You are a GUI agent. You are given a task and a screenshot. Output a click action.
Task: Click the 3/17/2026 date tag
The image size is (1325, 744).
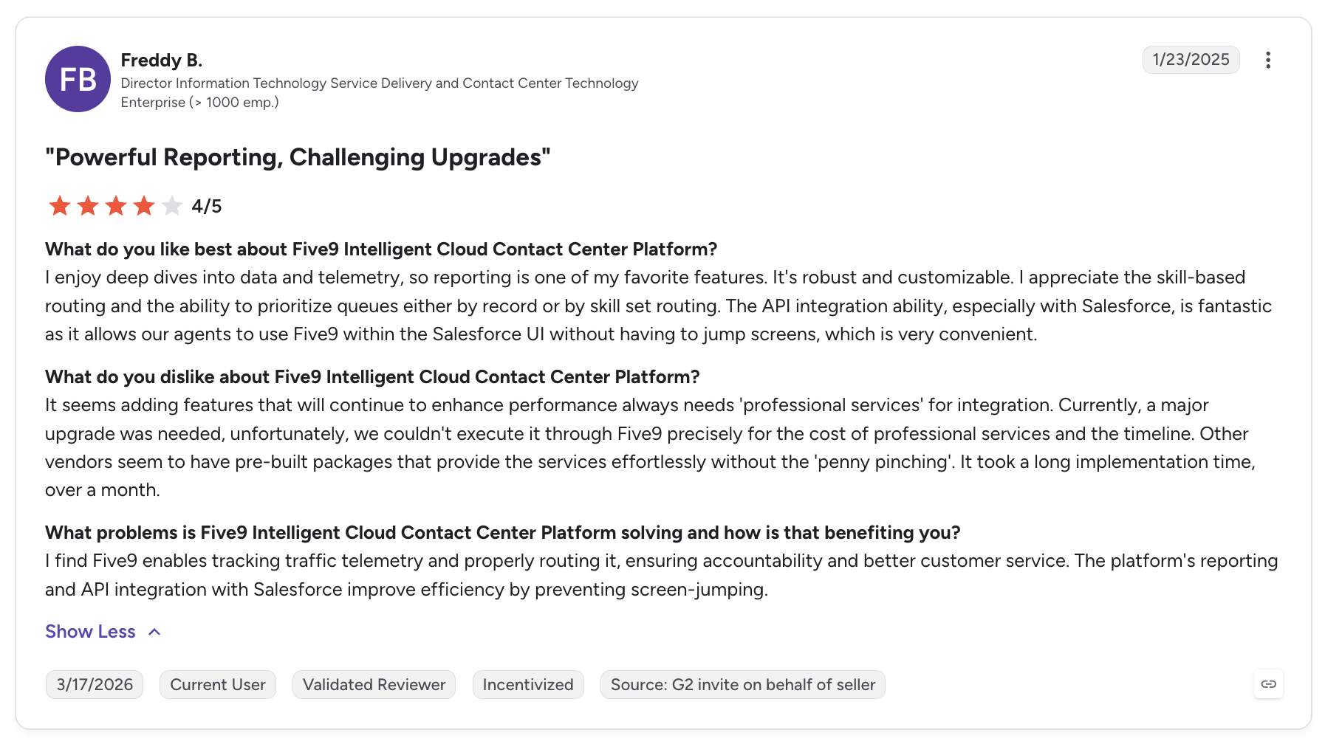pos(95,685)
